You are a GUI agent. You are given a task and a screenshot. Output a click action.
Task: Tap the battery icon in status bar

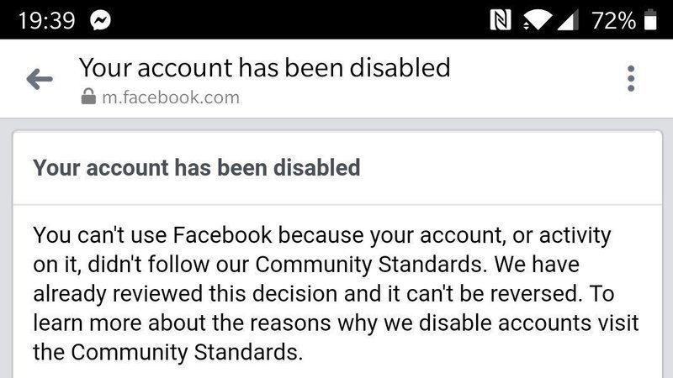(650, 19)
